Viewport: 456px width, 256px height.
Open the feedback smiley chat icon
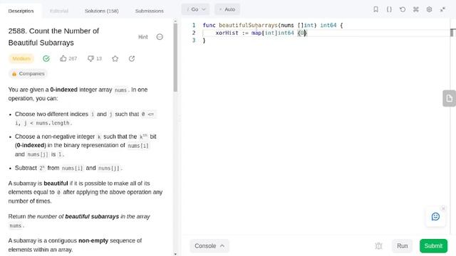[435, 216]
